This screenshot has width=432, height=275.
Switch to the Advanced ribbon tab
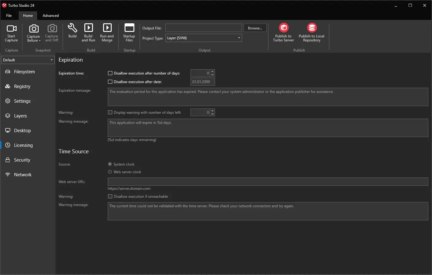[51, 16]
